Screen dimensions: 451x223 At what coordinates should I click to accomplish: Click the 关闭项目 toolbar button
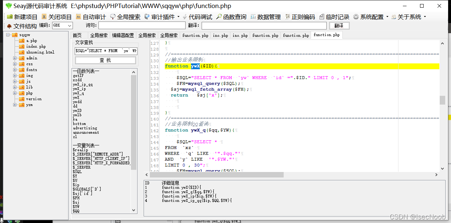point(57,17)
